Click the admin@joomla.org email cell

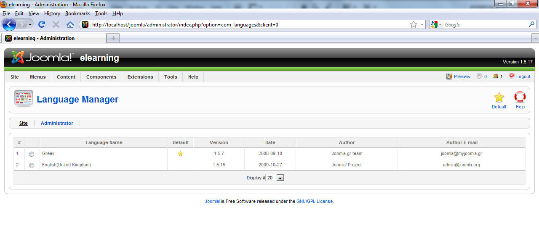(x=462, y=165)
